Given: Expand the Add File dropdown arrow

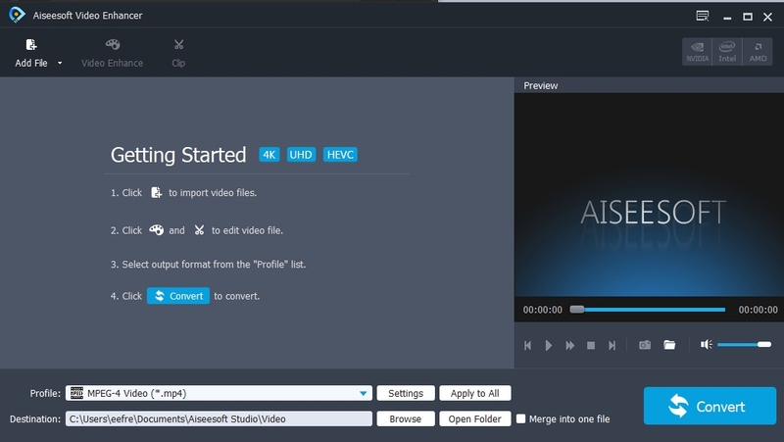Looking at the screenshot, I should pos(60,63).
